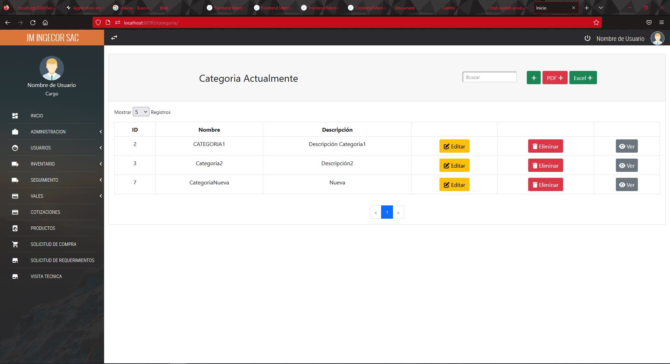Click the browser home icon
Image resolution: width=670 pixels, height=364 pixels.
click(45, 22)
